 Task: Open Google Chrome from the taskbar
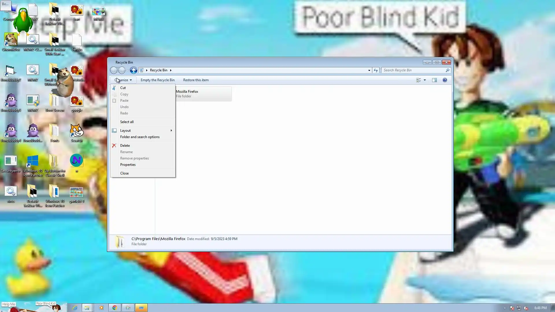point(114,308)
